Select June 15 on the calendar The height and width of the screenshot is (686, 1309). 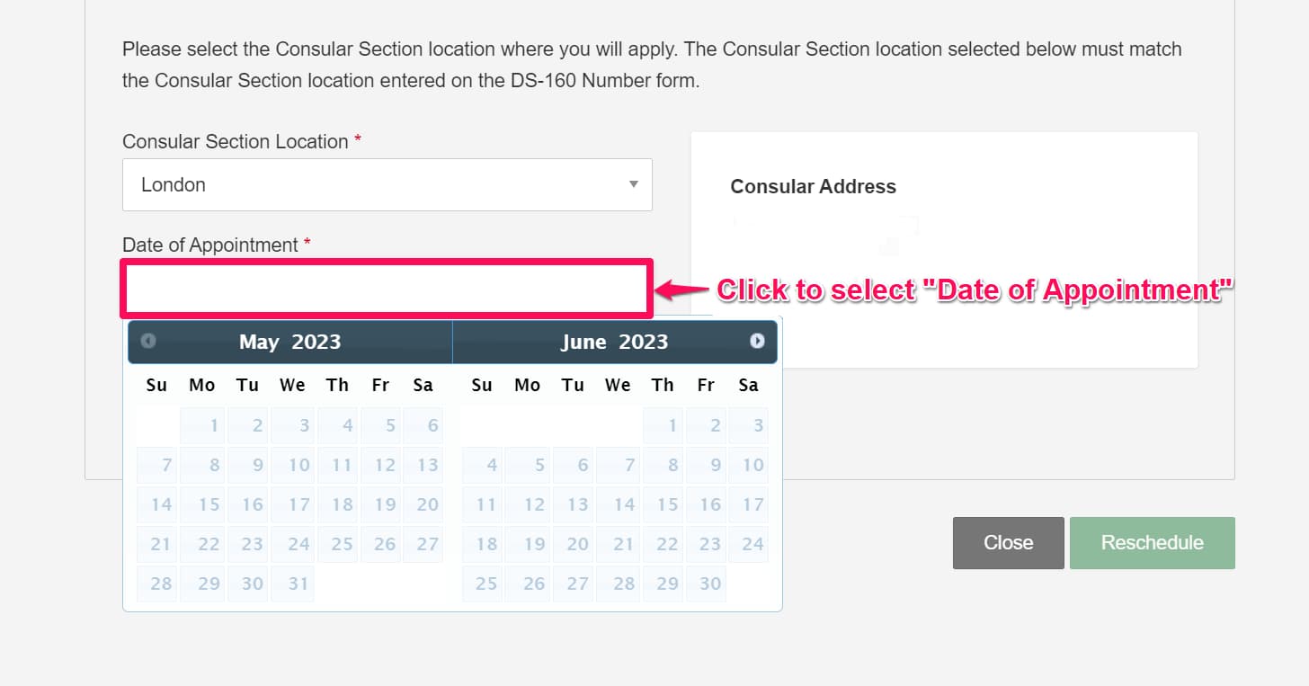tap(663, 504)
